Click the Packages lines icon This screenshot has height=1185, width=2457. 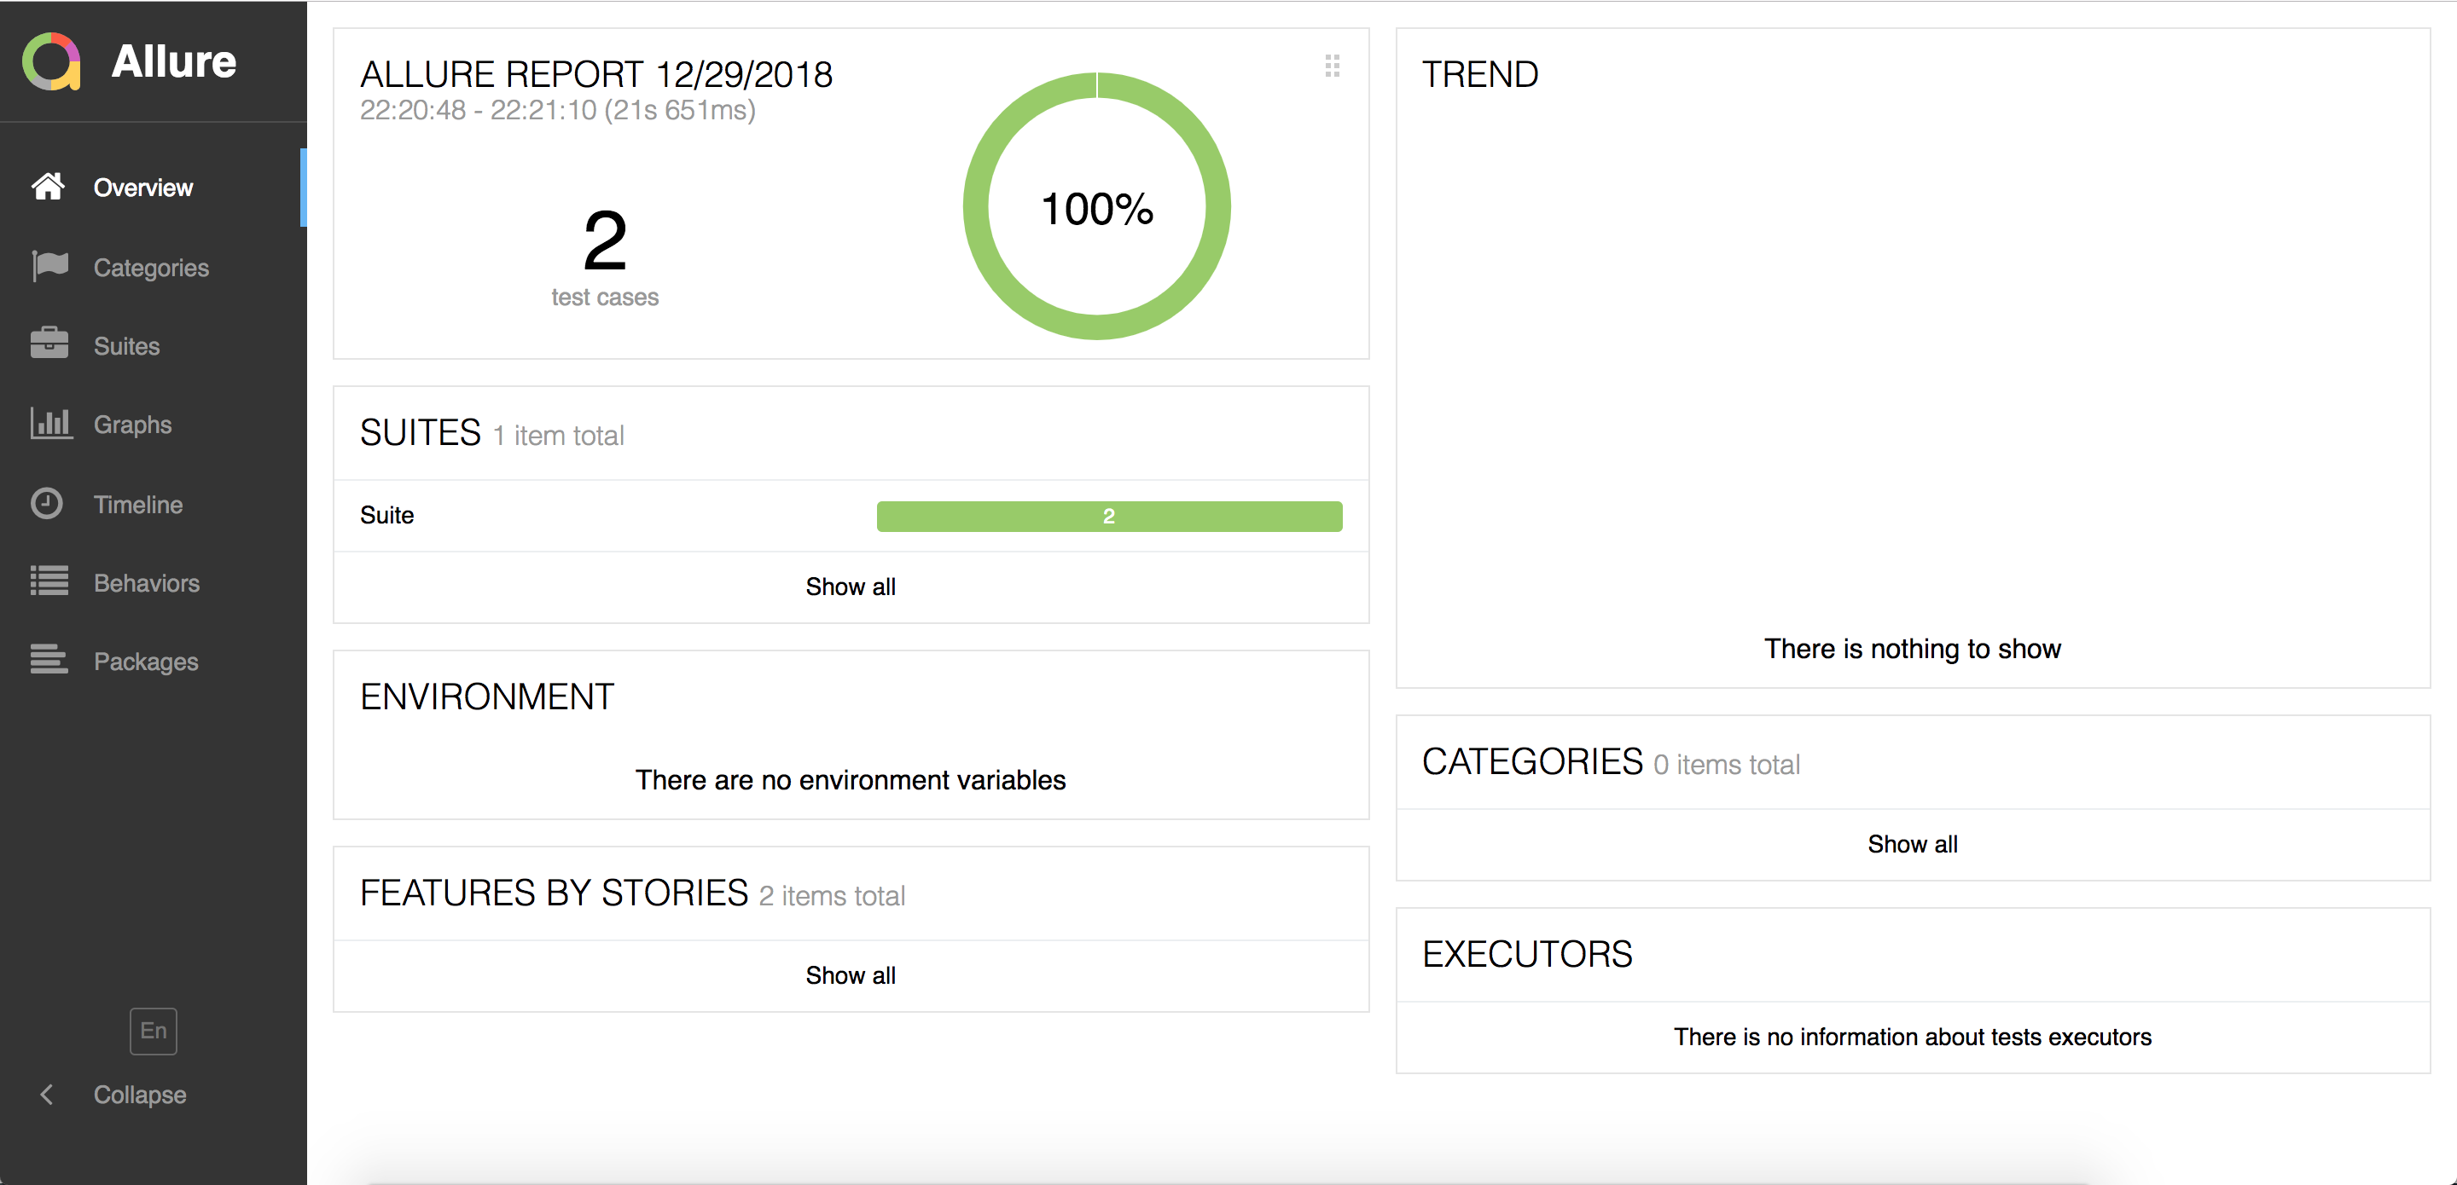[x=49, y=660]
